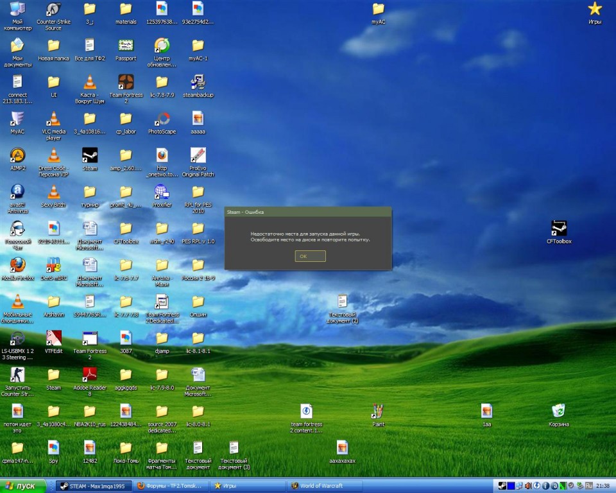
Task: Click OK in the Steam error dialog
Action: tap(310, 256)
